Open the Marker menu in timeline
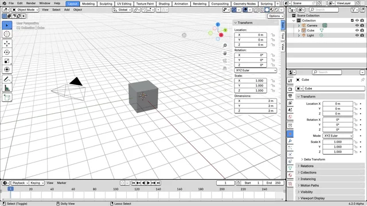Viewport: 367px width, 206px height. [61, 183]
